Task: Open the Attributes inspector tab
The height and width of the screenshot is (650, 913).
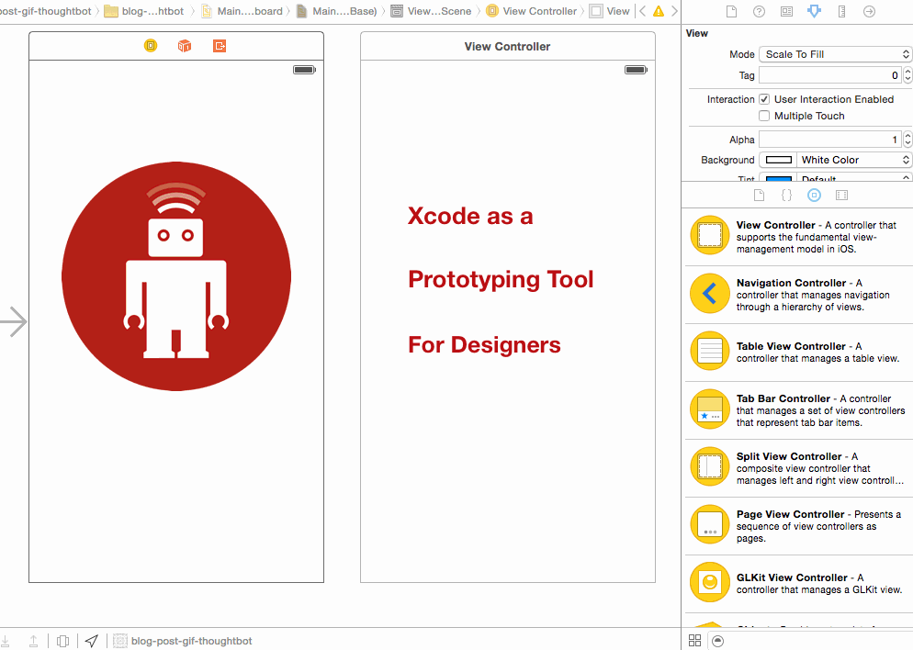Action: [814, 11]
